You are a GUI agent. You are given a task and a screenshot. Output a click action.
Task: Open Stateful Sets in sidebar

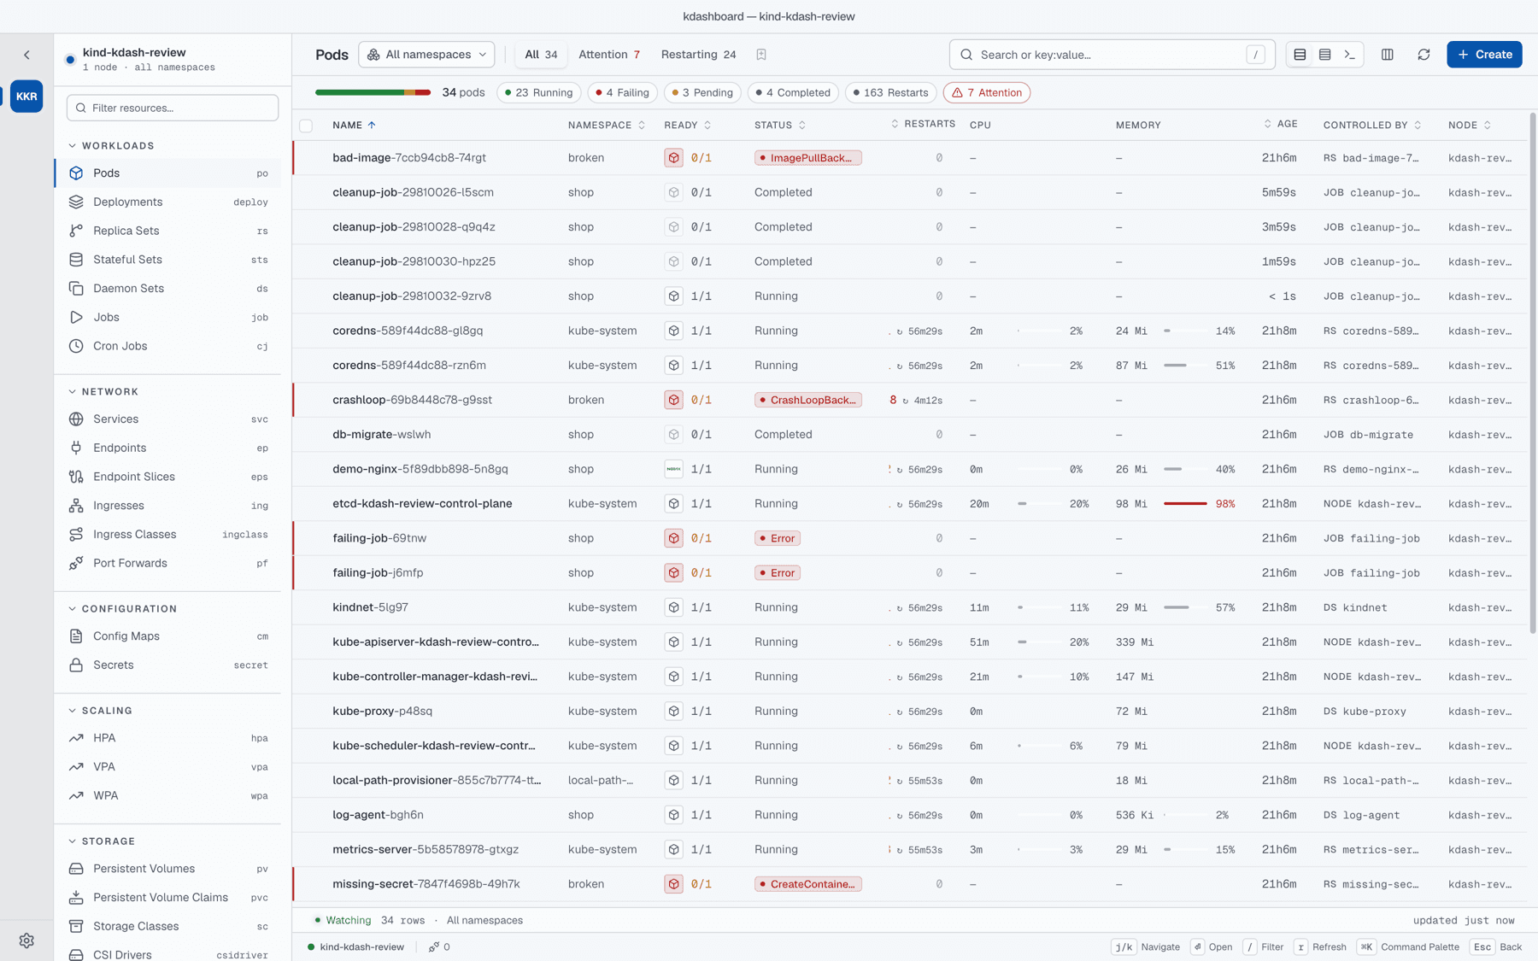click(167, 260)
